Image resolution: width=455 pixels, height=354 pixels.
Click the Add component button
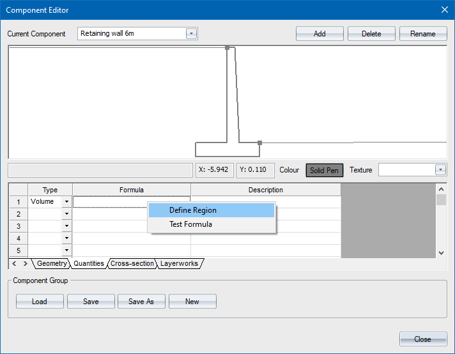(x=320, y=34)
